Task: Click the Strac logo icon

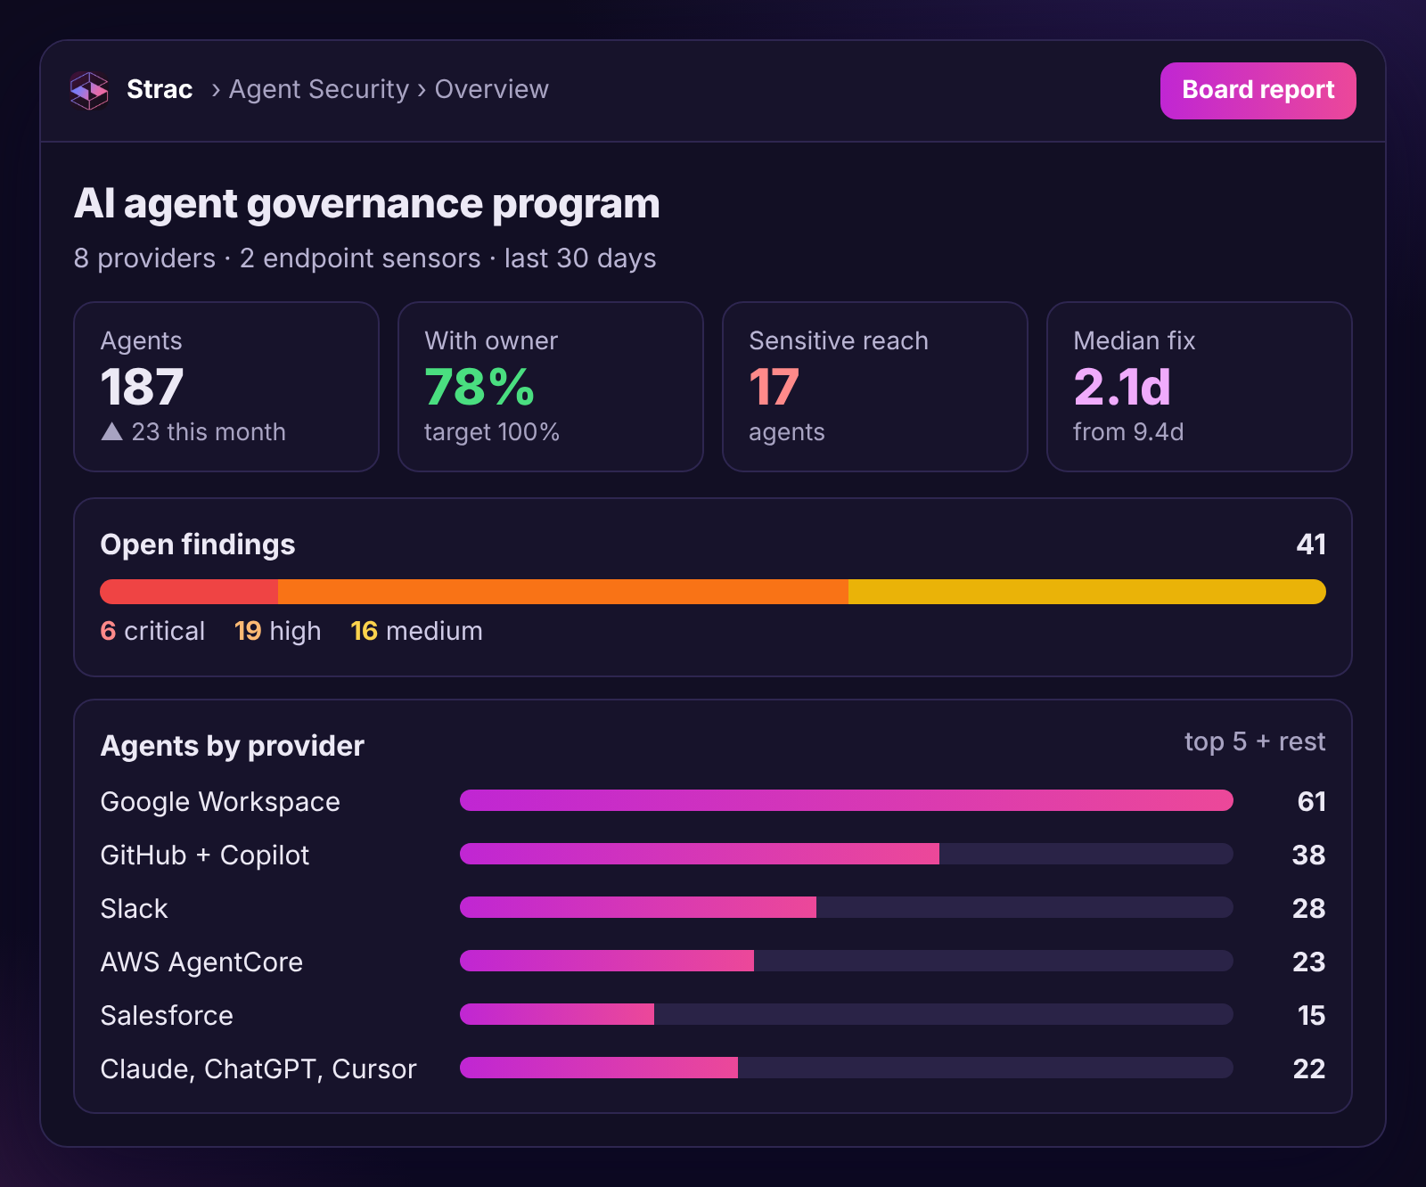Action: pos(89,90)
